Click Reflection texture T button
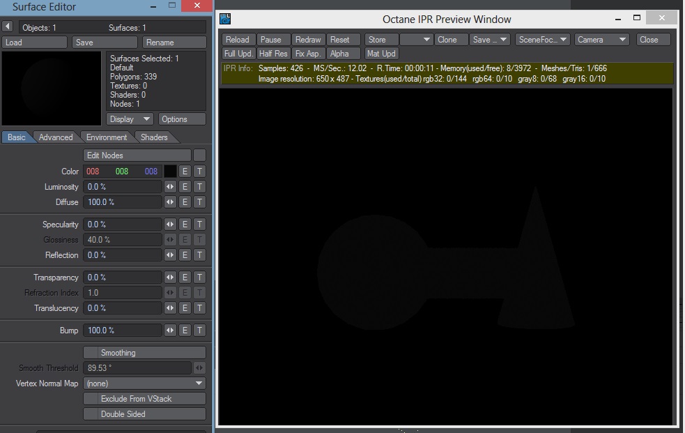The height and width of the screenshot is (433, 685). 199,255
